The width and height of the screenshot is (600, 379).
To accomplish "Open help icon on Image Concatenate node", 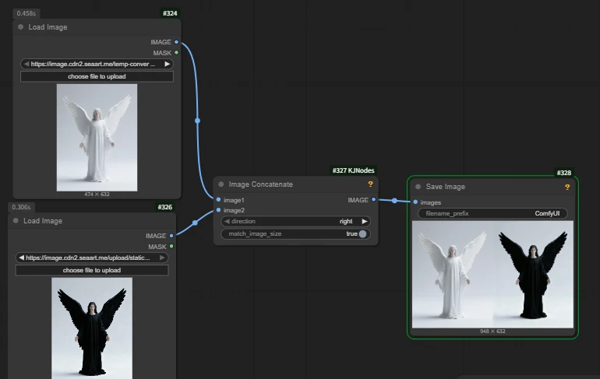I will tap(370, 184).
